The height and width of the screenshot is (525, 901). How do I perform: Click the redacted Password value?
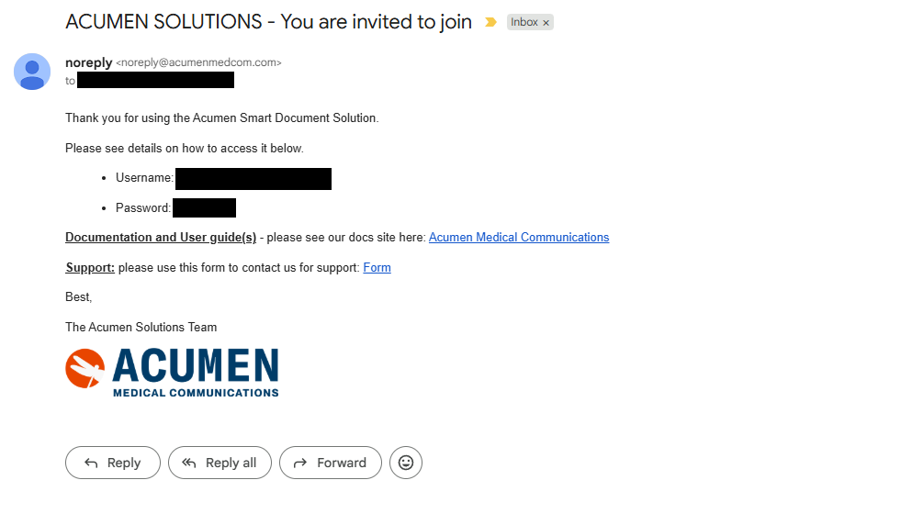[204, 208]
